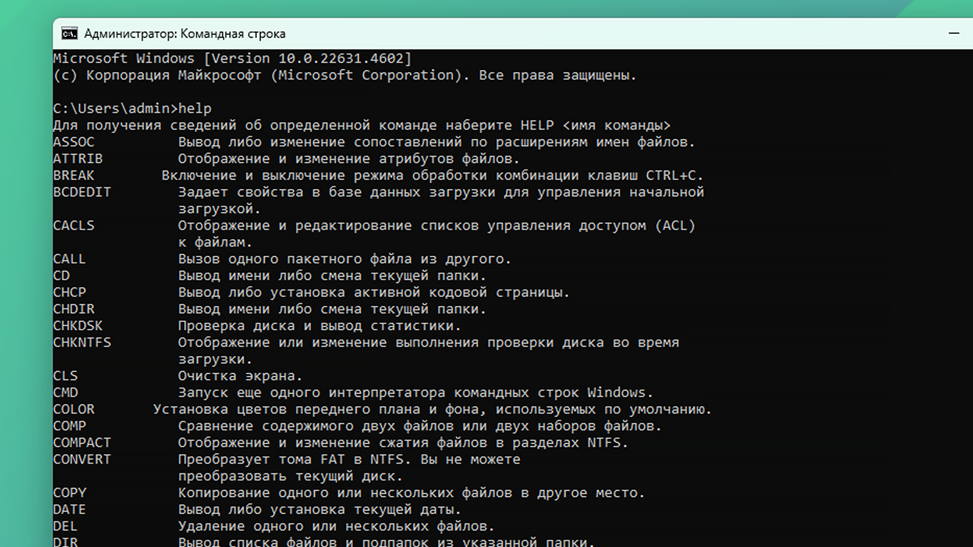Click 'Проверка диска и вывод статистики.'

319,326
